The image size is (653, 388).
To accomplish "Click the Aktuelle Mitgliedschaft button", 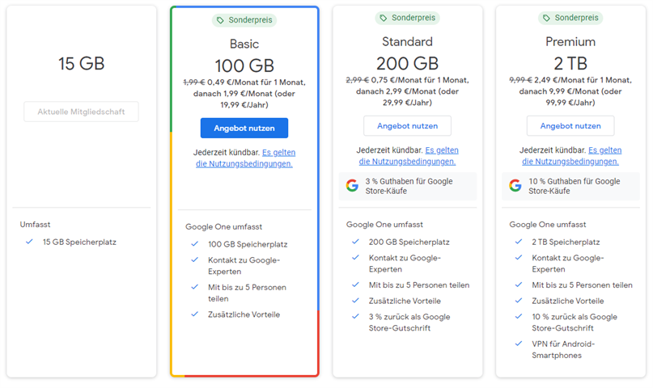I will tap(81, 112).
